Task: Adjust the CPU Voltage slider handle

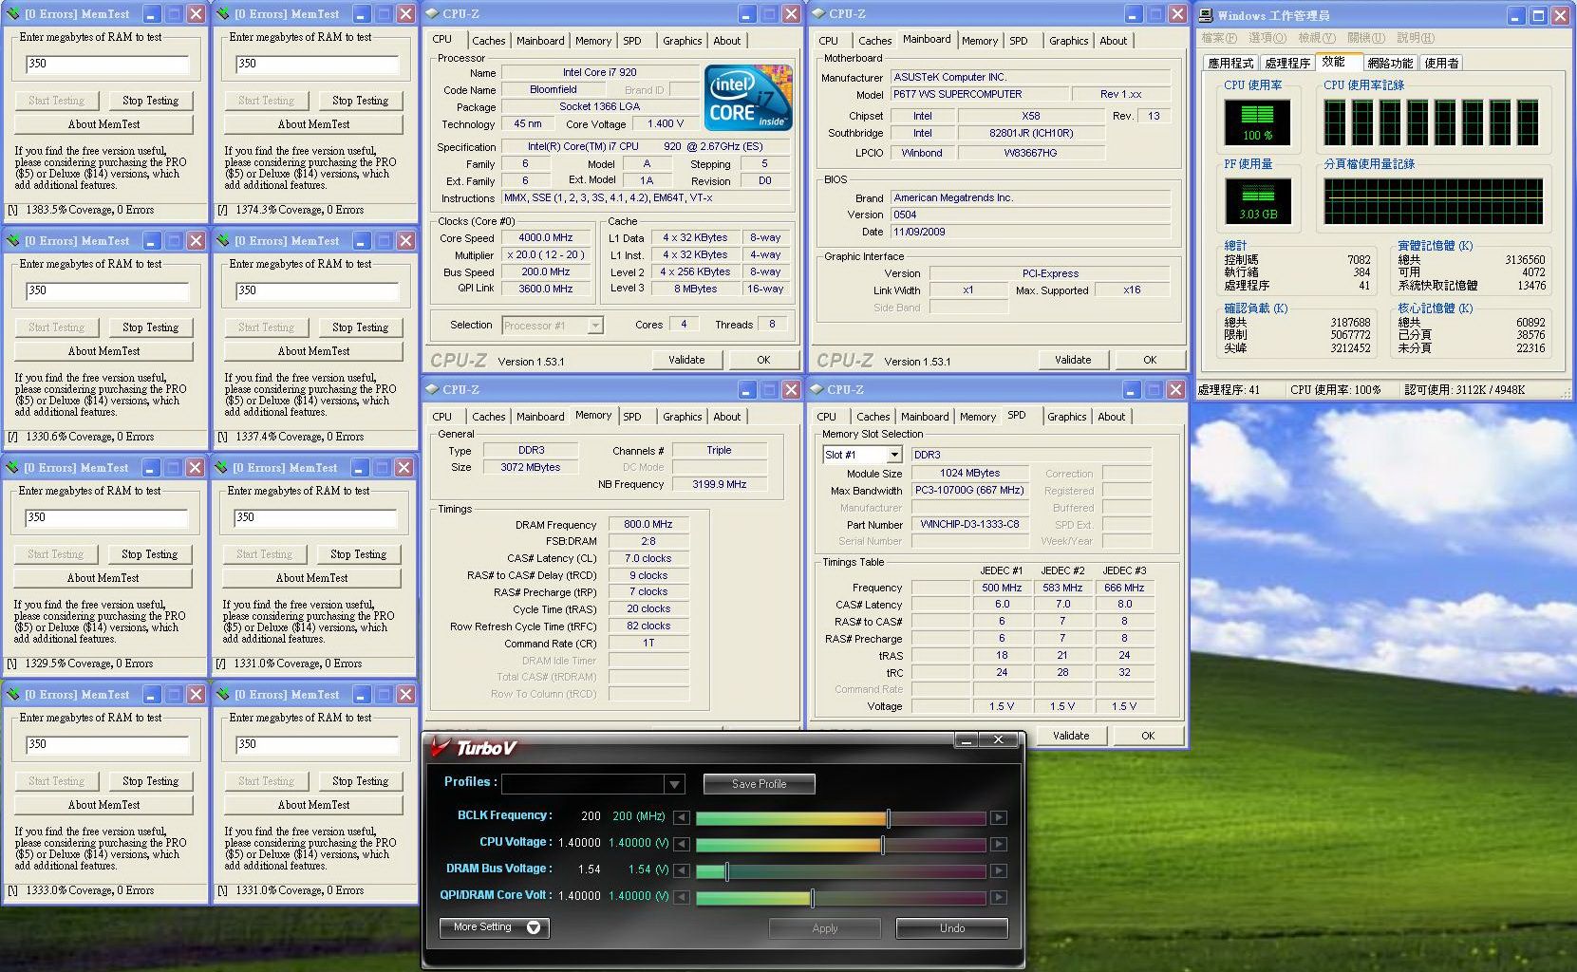Action: point(883,845)
